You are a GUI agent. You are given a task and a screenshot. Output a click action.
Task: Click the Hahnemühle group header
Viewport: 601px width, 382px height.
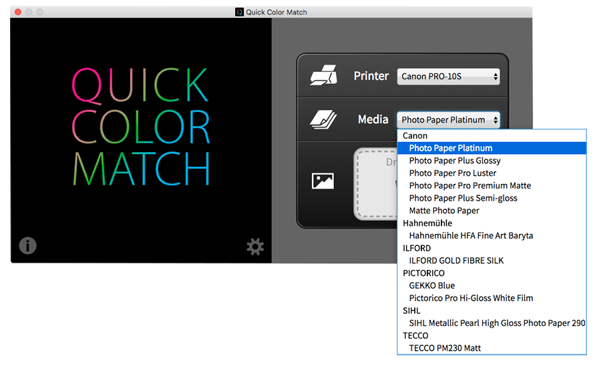491,223
